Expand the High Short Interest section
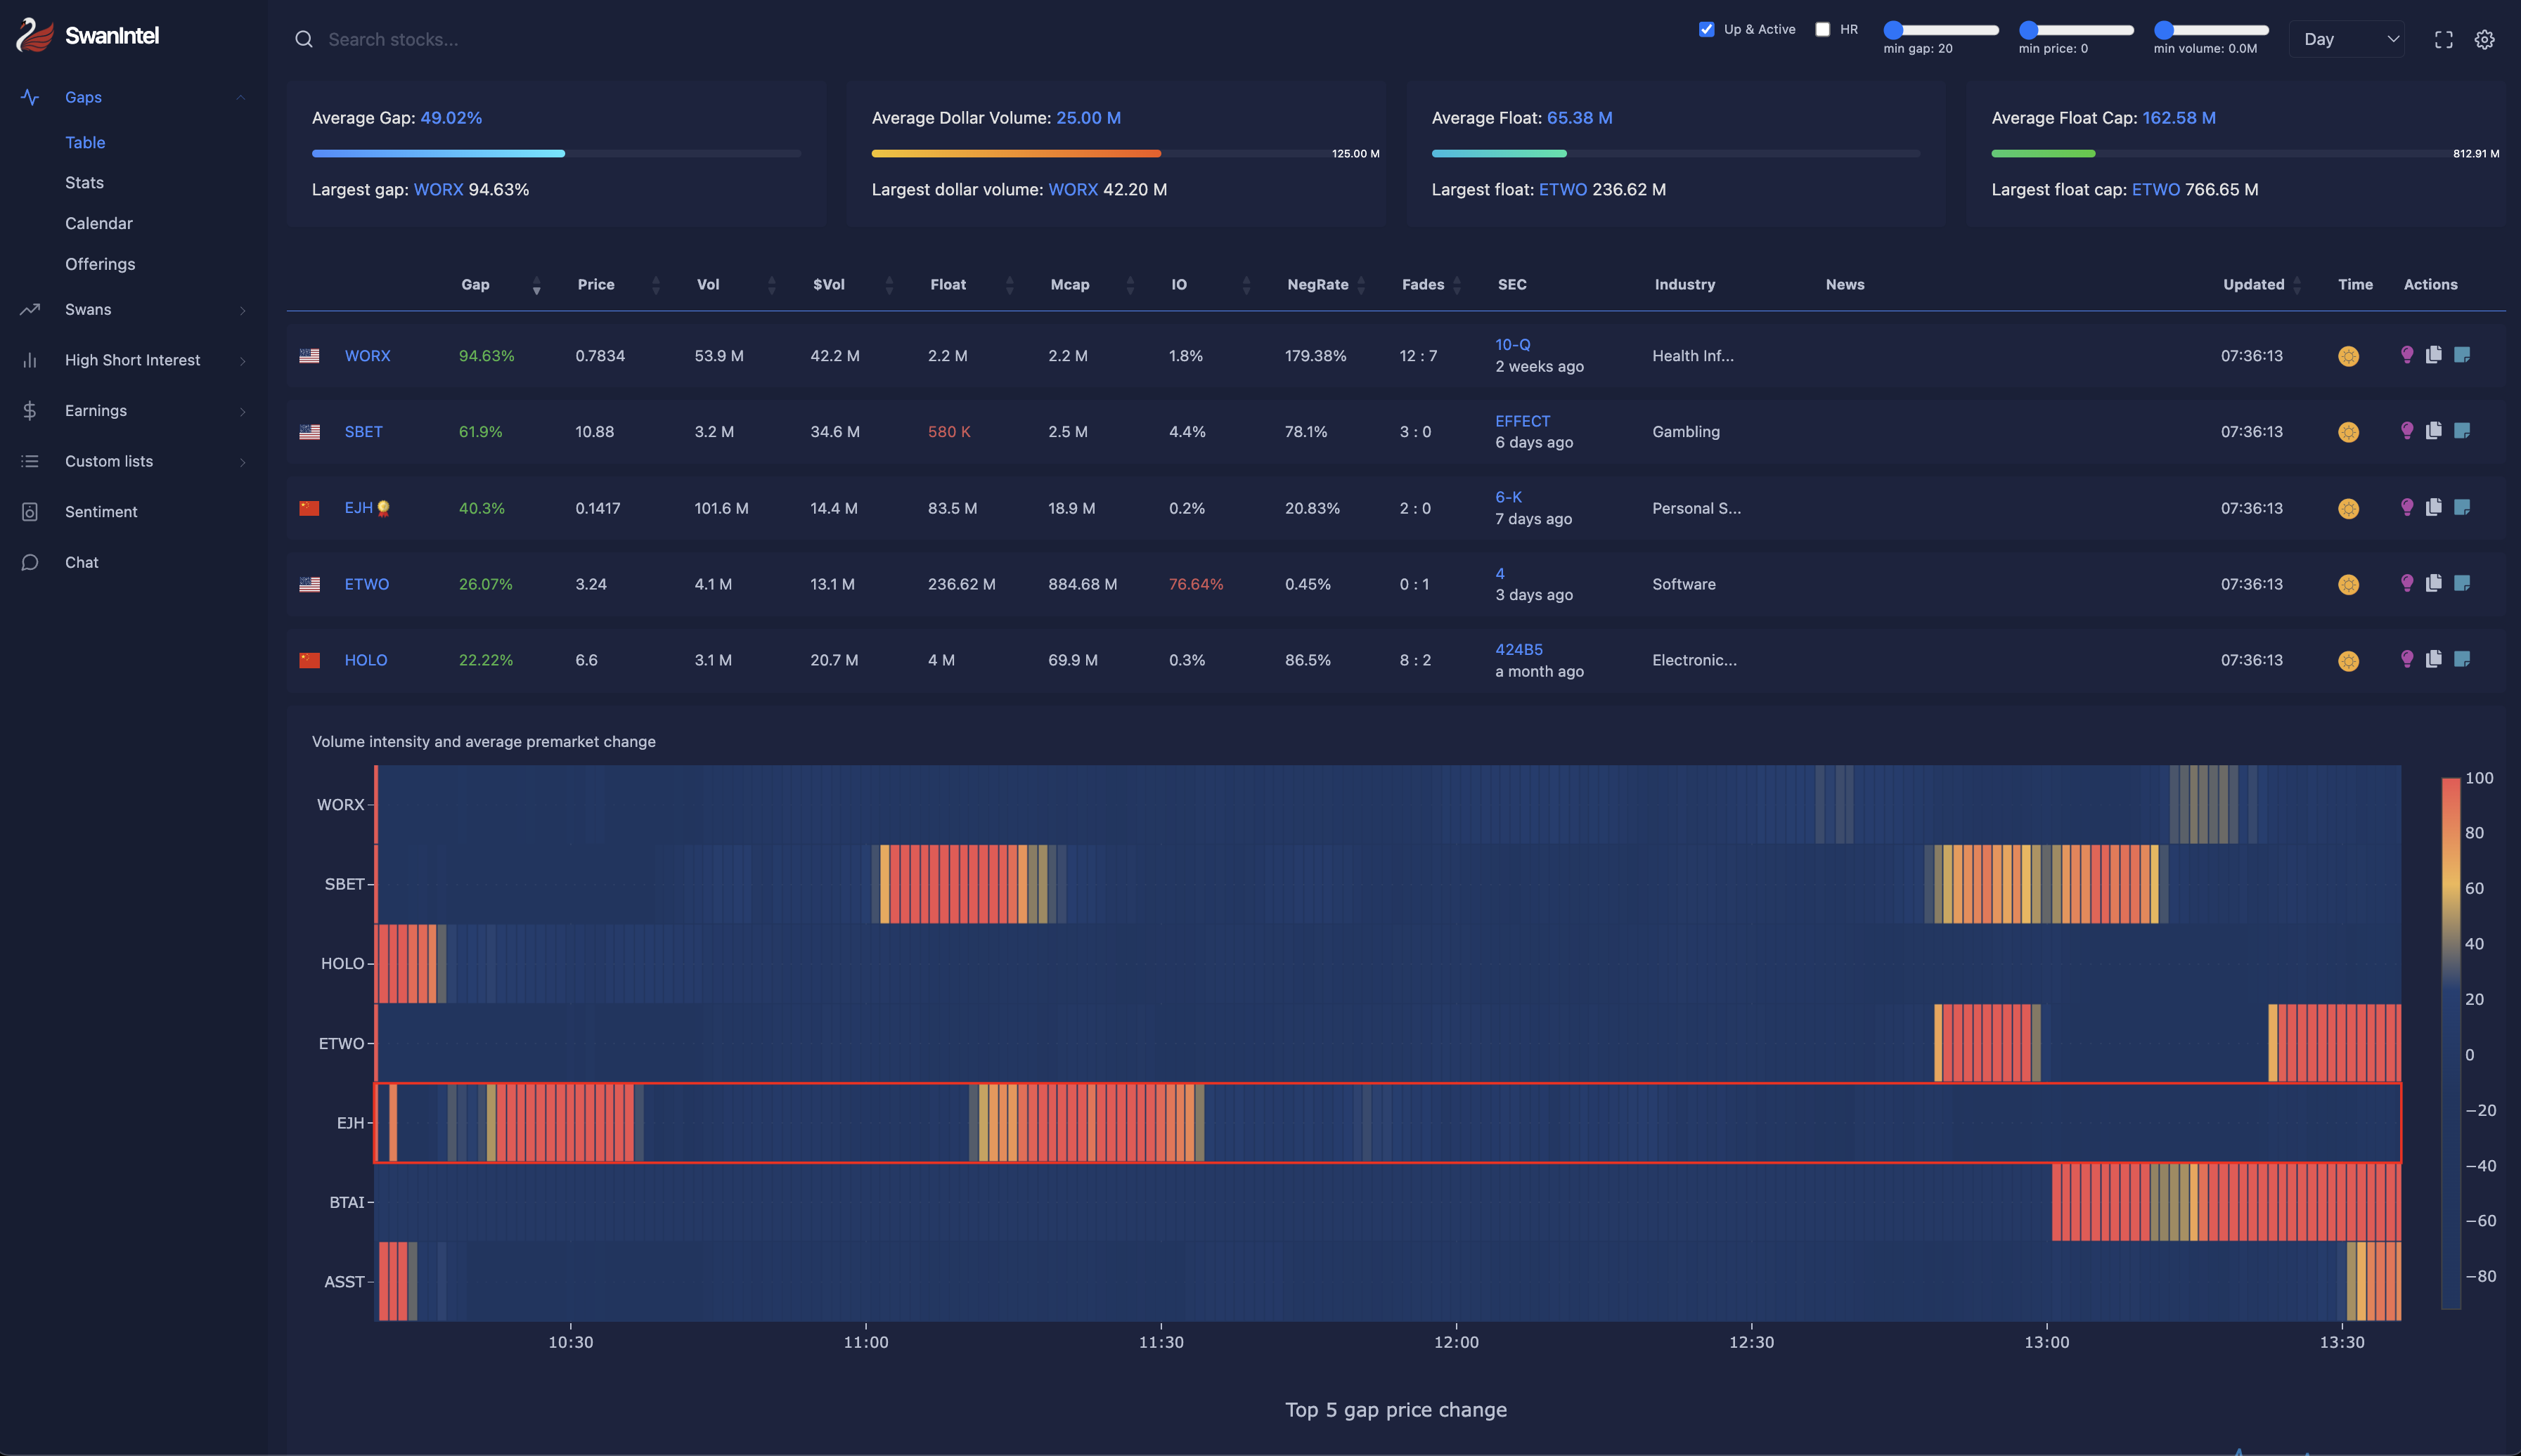The width and height of the screenshot is (2521, 1456). (x=242, y=361)
